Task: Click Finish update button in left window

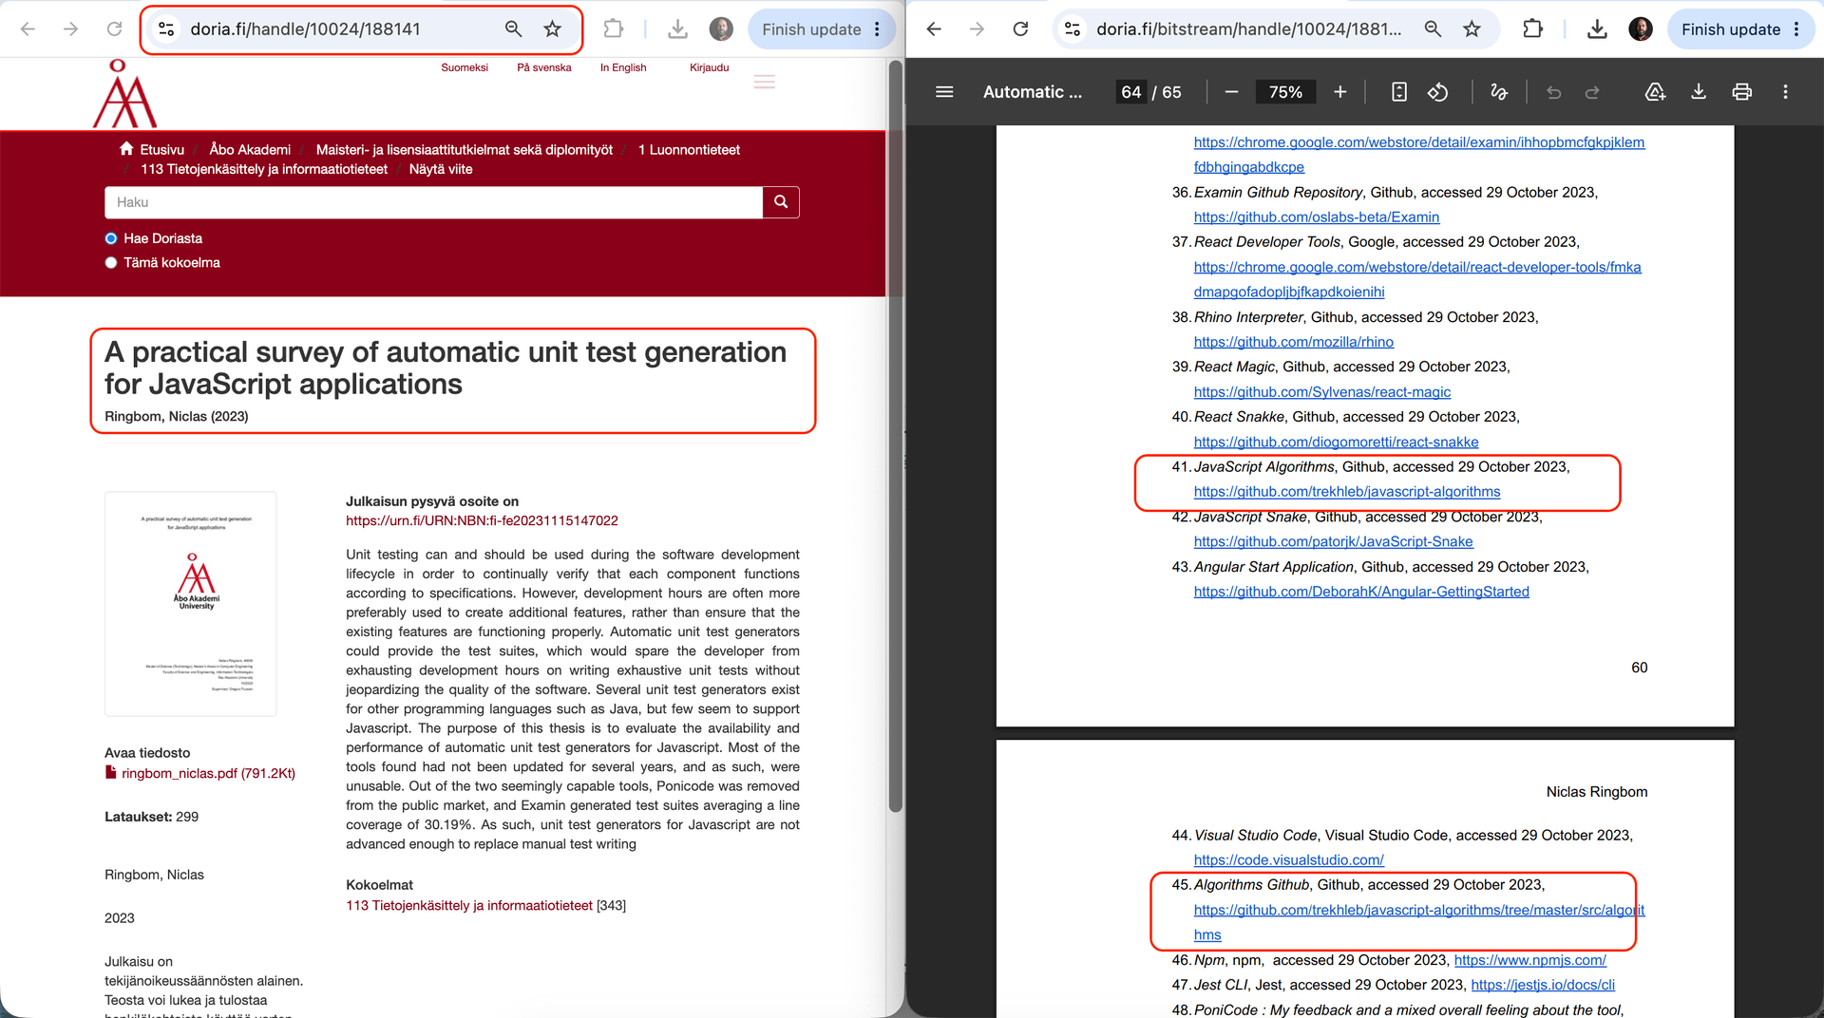Action: point(810,28)
